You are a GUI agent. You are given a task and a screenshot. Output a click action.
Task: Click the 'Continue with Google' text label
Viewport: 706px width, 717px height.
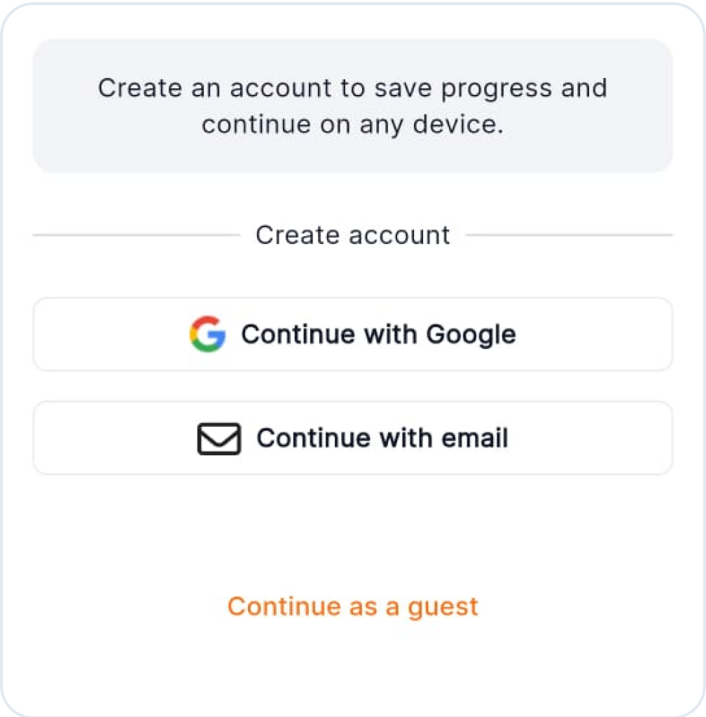click(379, 335)
